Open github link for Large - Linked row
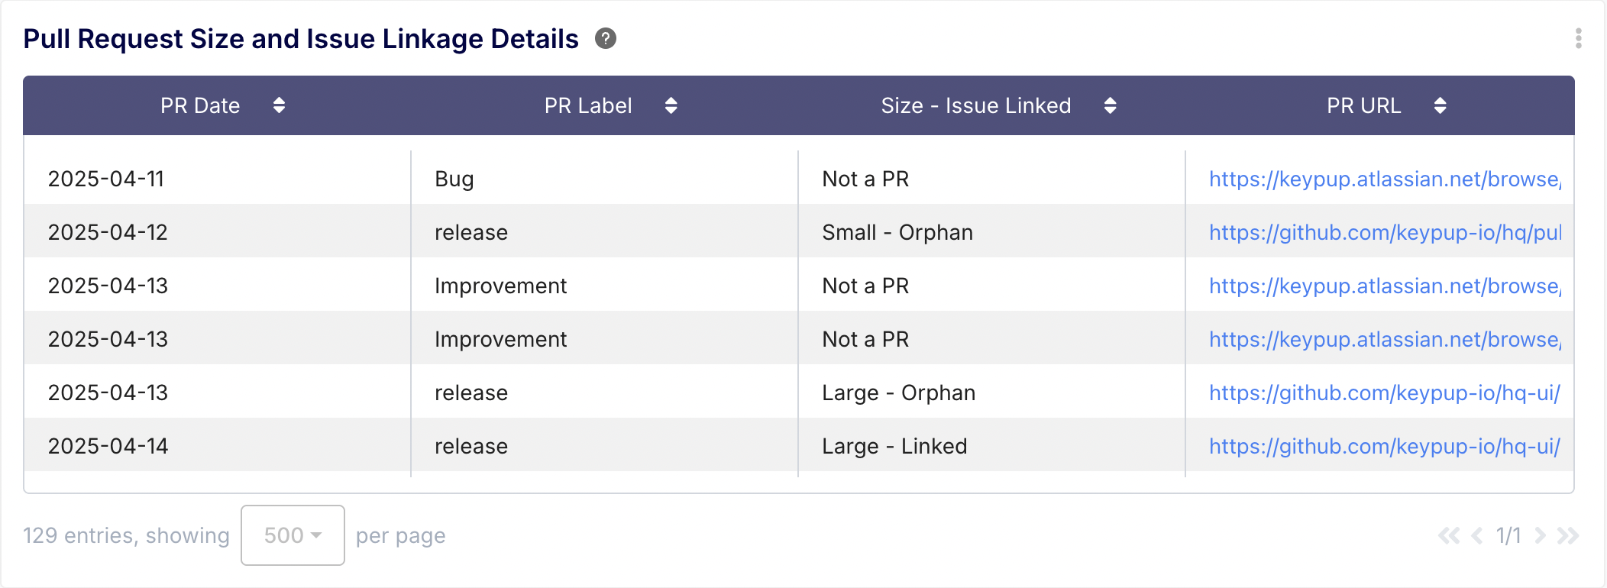This screenshot has width=1607, height=588. (1385, 446)
